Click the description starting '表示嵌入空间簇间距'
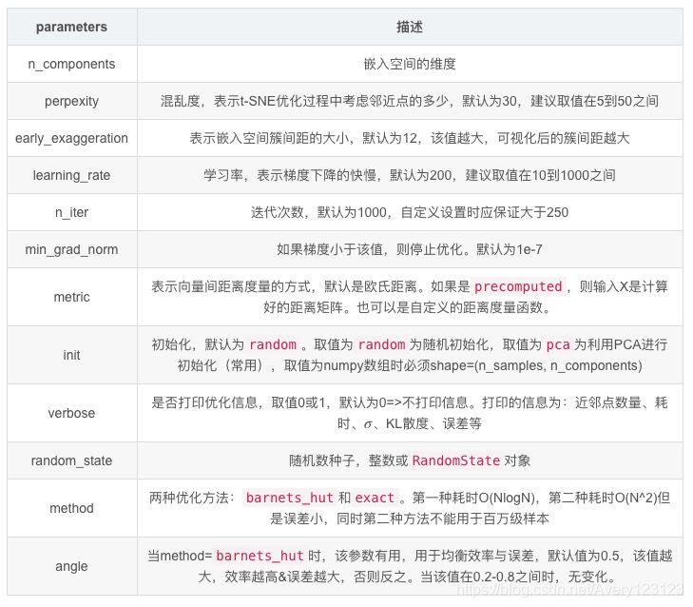Screen dimensions: 693x607 [x=410, y=139]
